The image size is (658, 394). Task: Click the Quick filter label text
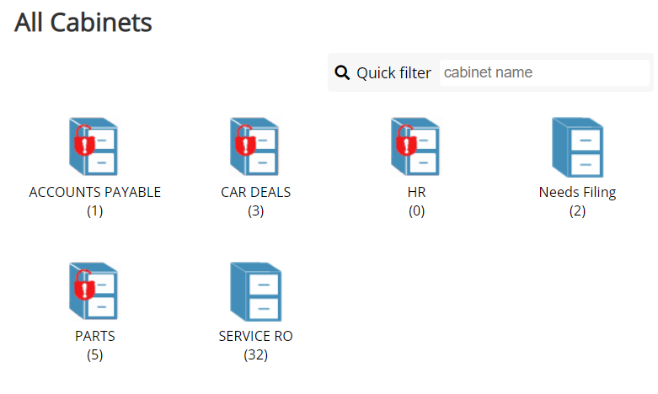393,73
